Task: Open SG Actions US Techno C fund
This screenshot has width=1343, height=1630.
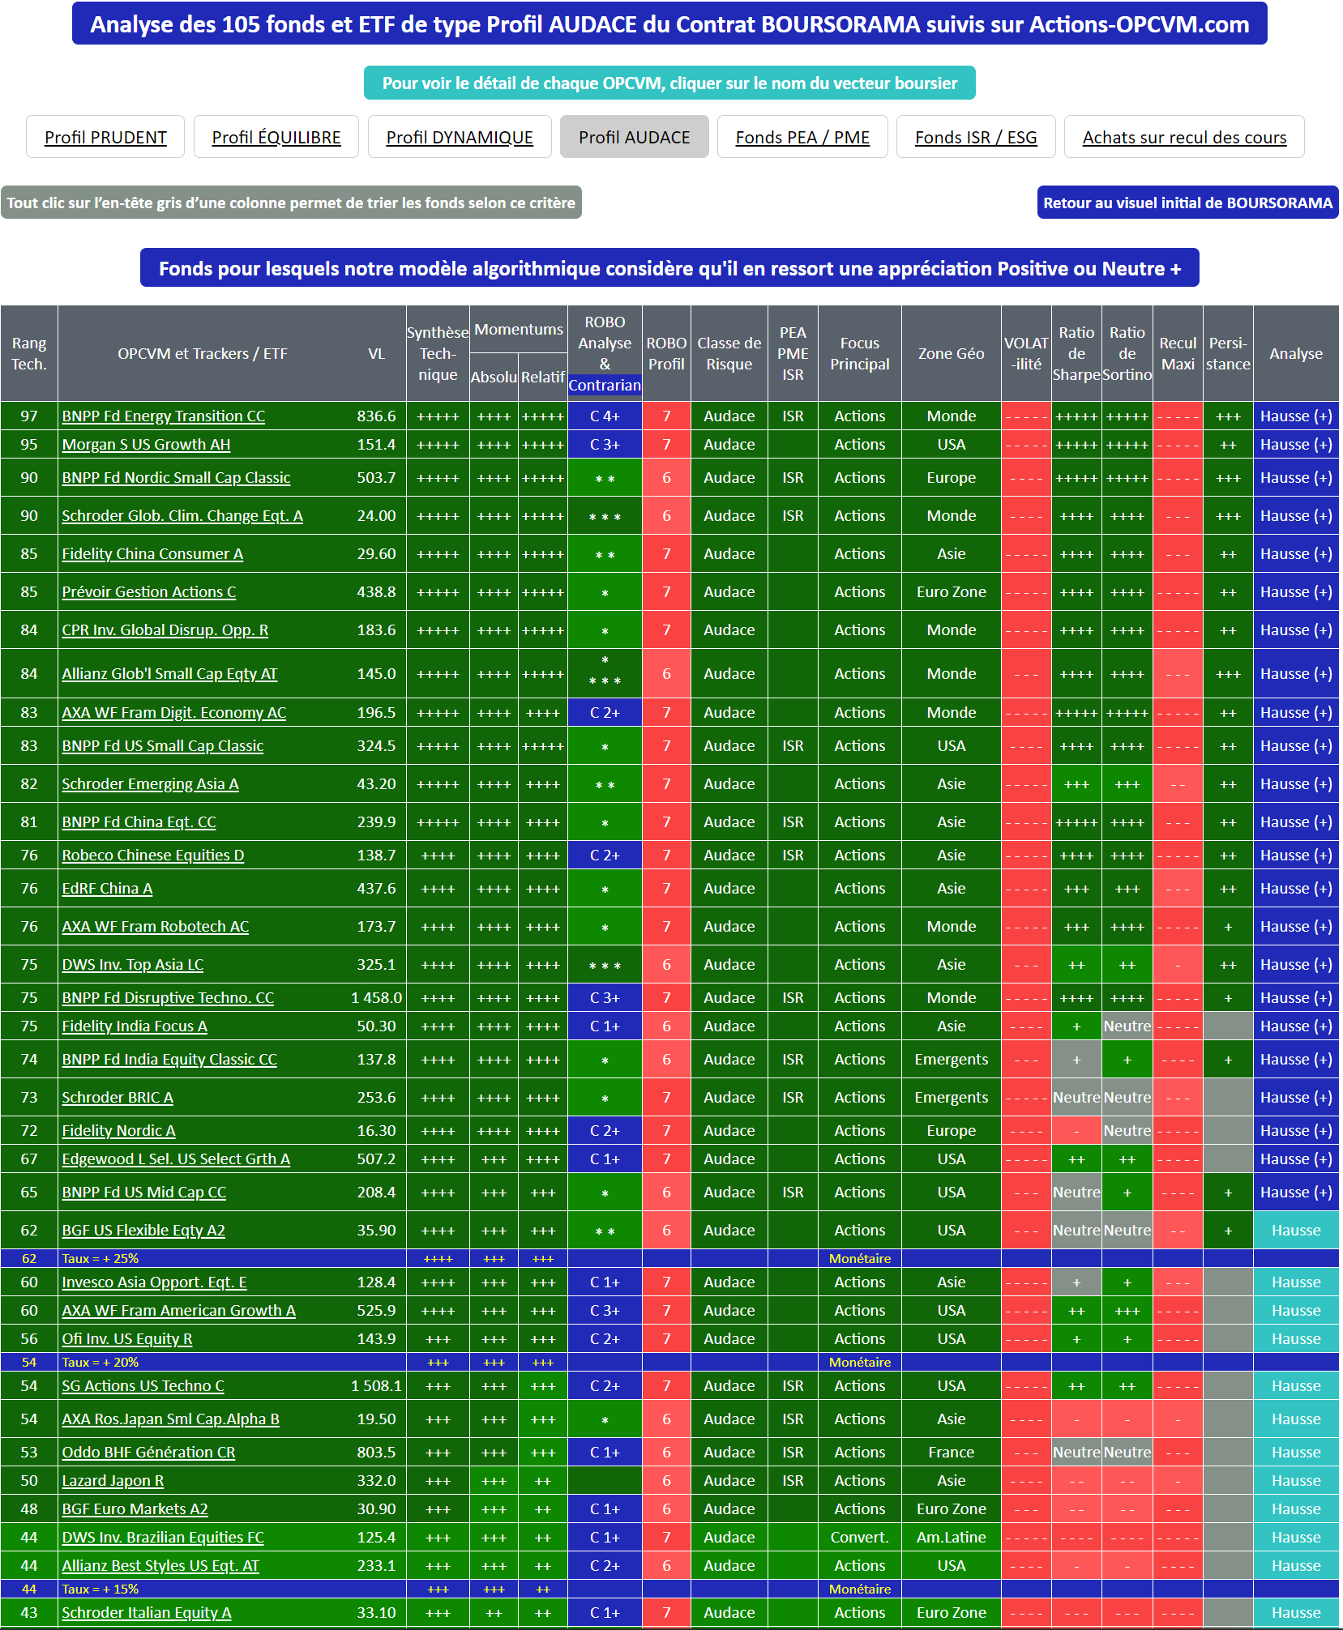Action: click(x=143, y=1386)
